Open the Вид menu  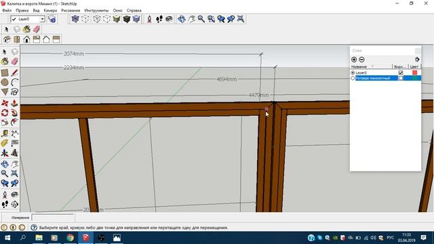(x=36, y=11)
